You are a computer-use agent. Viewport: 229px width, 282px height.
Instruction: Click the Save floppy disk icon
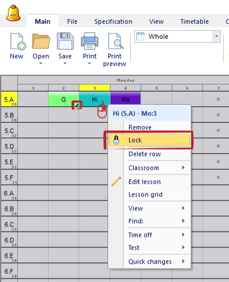(65, 41)
